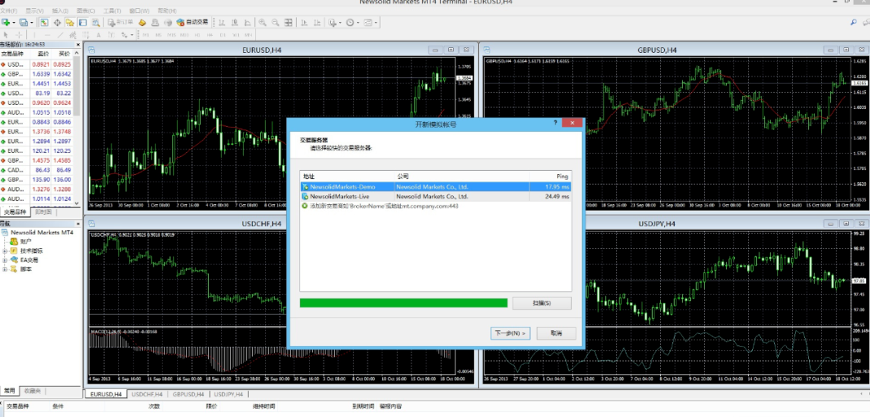This screenshot has height=417, width=870.
Task: Click the dialog's ? help button
Action: pos(555,124)
